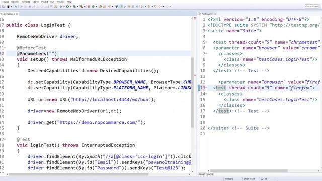The height and width of the screenshot is (181, 322).
Task: Click the 22:18 cursor position status
Action: (264, 179)
